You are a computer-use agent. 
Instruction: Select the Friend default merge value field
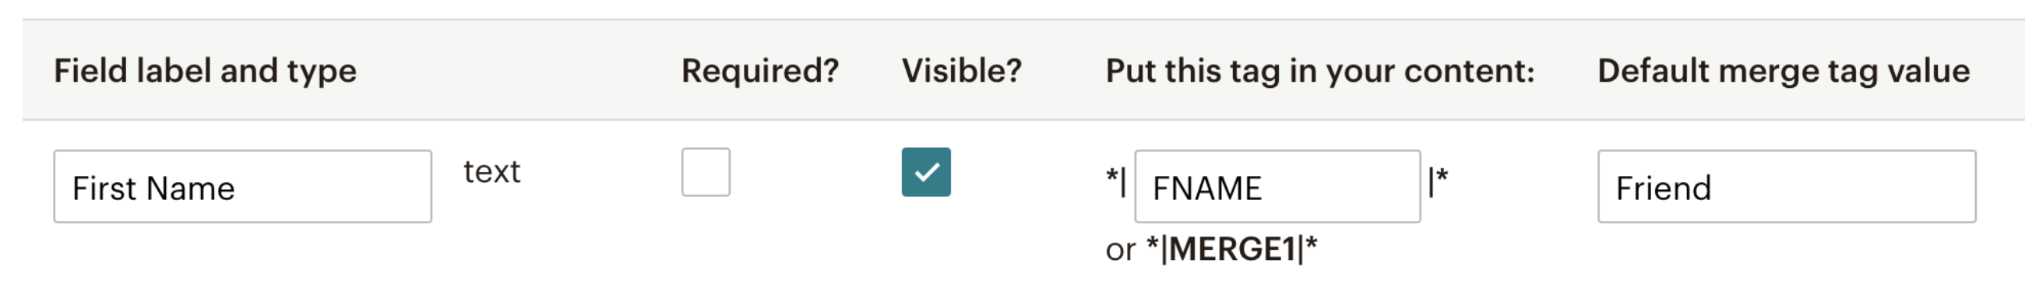pyautogui.click(x=1786, y=187)
